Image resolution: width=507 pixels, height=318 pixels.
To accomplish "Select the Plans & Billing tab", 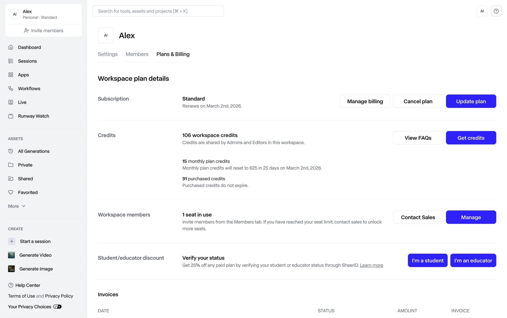I will click(173, 54).
